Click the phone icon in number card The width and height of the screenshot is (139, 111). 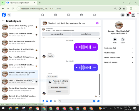point(50,82)
